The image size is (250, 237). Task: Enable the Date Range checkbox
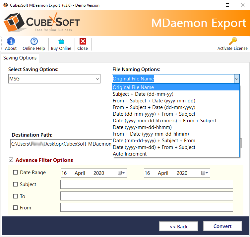(15, 173)
